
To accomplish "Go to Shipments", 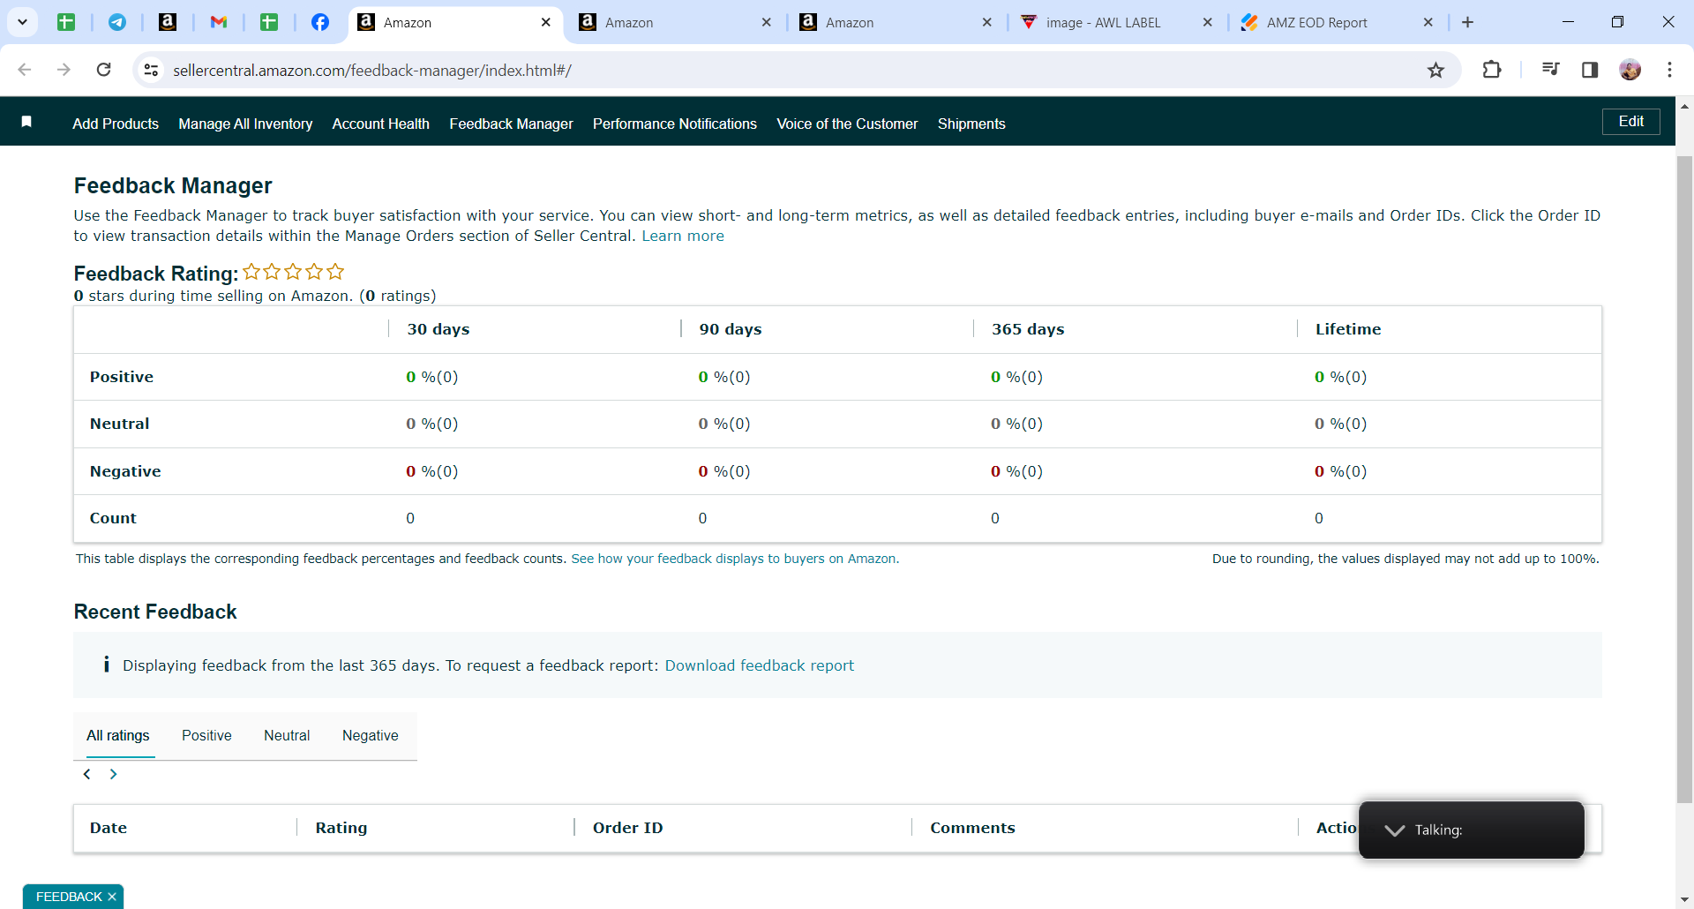I will (971, 124).
